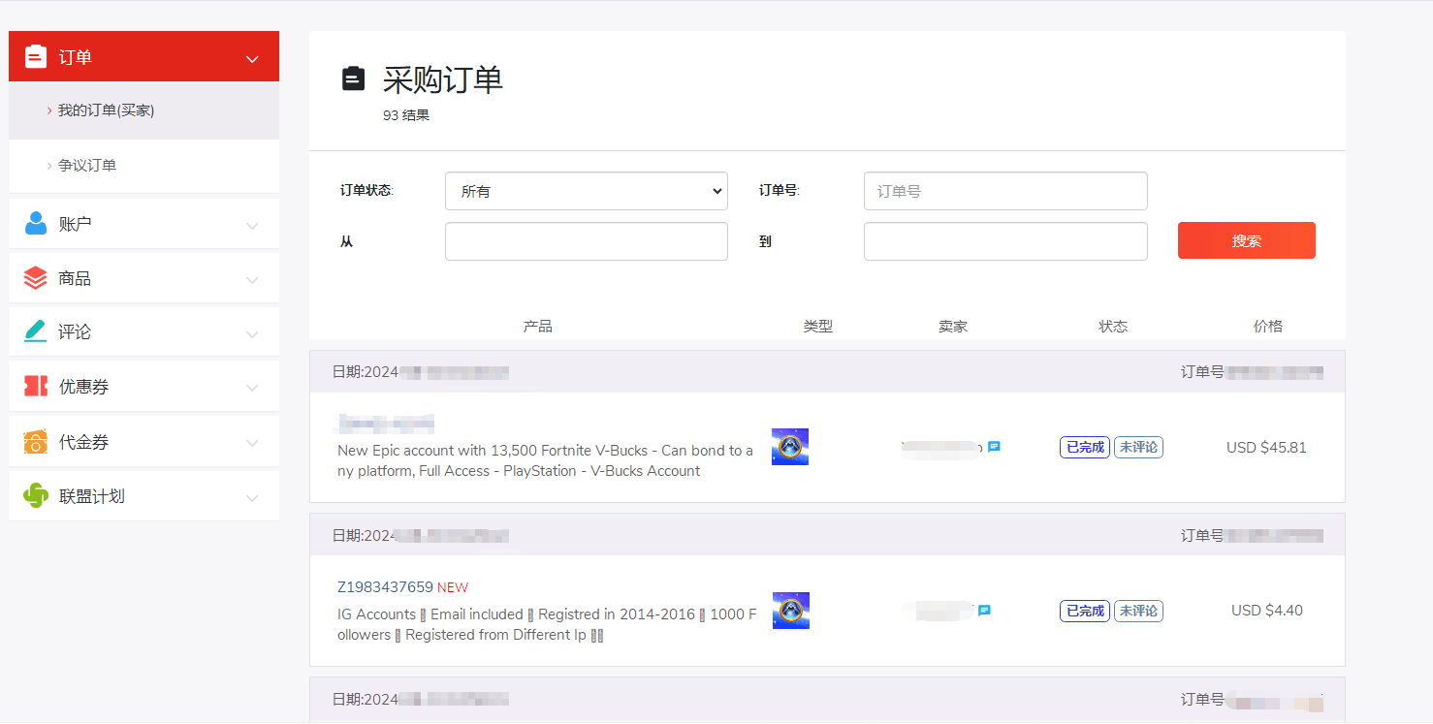Click the blue 账户 person icon

[x=36, y=224]
